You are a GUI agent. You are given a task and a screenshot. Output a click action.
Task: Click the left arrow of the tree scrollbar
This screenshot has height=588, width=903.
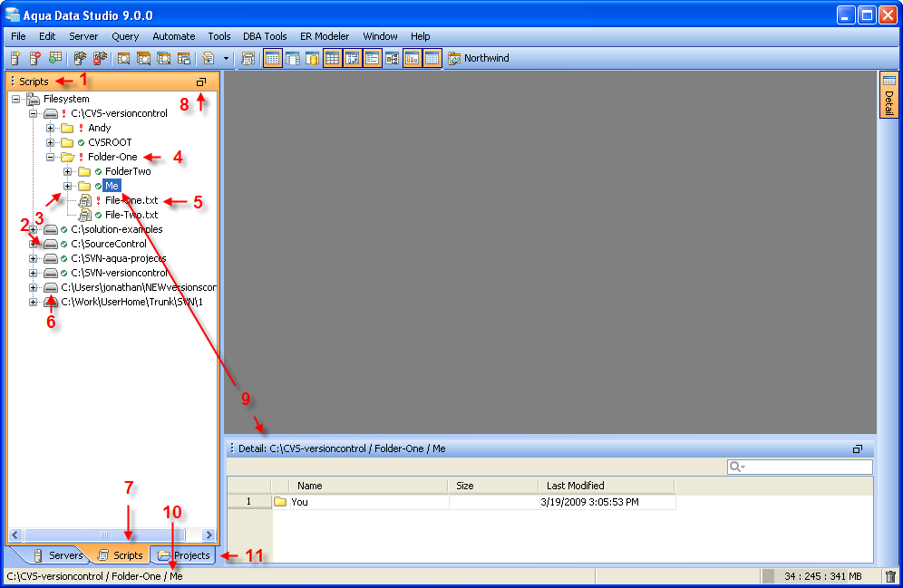pos(15,535)
